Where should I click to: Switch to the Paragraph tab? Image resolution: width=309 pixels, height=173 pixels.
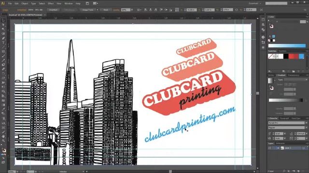[284, 118]
